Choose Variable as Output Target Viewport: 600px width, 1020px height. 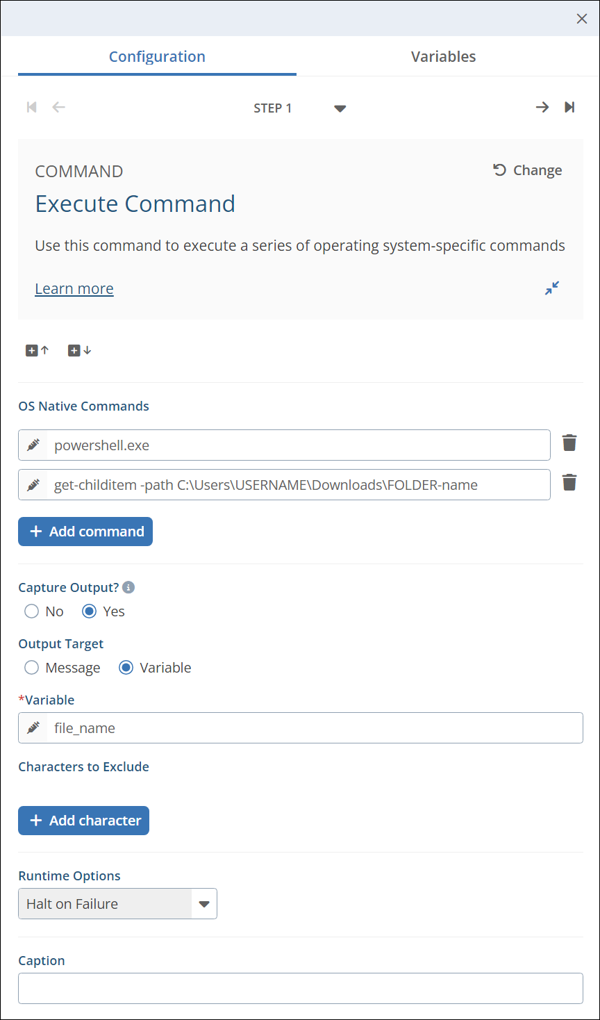pyautogui.click(x=126, y=668)
